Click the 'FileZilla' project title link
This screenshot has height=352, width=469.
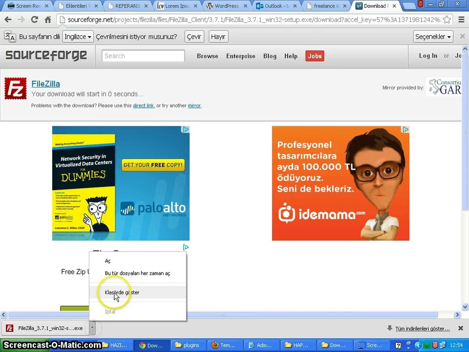coord(45,84)
